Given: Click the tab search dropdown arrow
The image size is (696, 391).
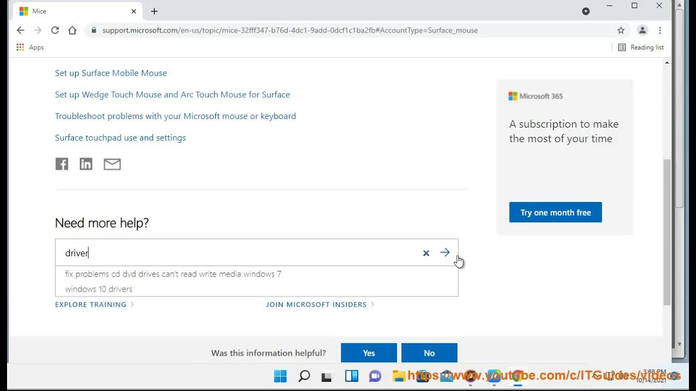Looking at the screenshot, I should (586, 11).
